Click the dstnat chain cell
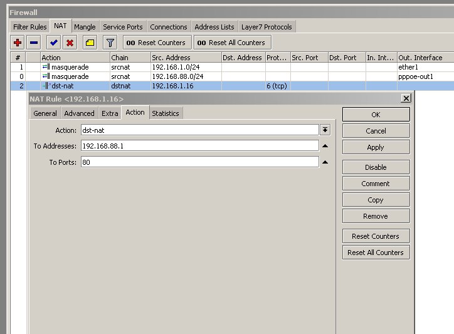 click(x=130, y=86)
